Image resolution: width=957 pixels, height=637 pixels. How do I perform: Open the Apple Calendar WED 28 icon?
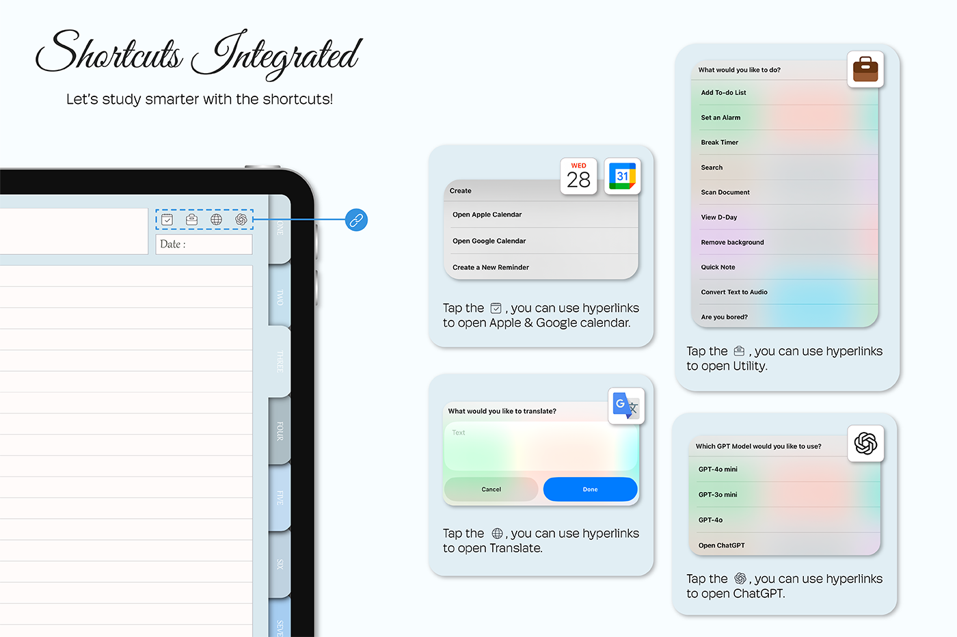click(x=579, y=176)
